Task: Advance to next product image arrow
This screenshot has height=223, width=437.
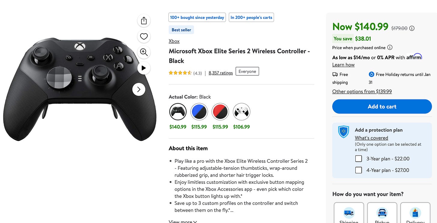Action: tap(139, 89)
